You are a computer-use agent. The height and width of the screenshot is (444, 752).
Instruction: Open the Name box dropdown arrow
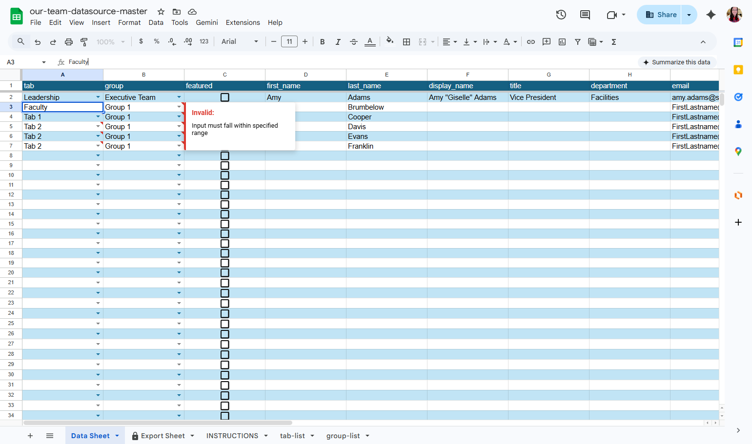point(44,62)
